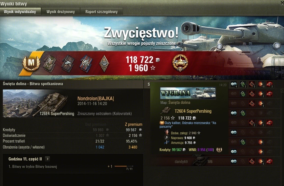Screen dimensions: 284x186
Task: Click the player name Nondrolon[BAJKA]
Action: (96, 99)
